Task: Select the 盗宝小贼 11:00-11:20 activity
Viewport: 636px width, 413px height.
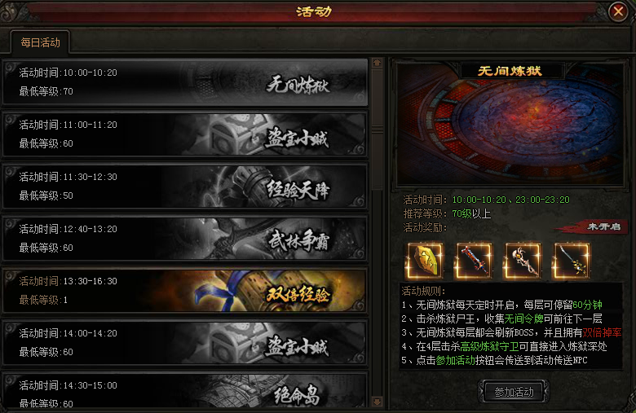Action: [x=185, y=134]
